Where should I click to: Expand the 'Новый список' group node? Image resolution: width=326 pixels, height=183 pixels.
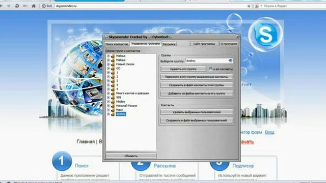(x=108, y=64)
